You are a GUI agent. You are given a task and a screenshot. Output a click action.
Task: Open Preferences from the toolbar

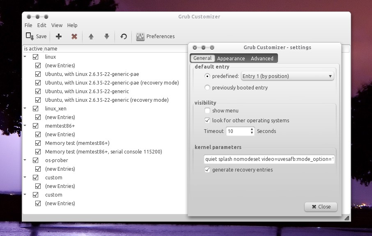click(155, 37)
